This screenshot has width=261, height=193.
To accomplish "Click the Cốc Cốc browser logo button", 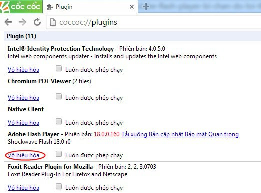I will click(21, 6).
